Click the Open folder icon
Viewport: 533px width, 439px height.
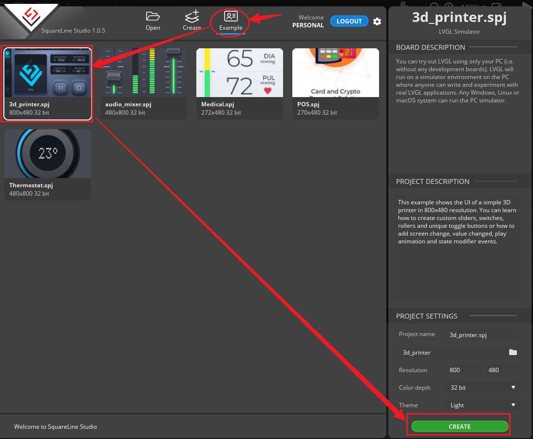click(x=152, y=17)
